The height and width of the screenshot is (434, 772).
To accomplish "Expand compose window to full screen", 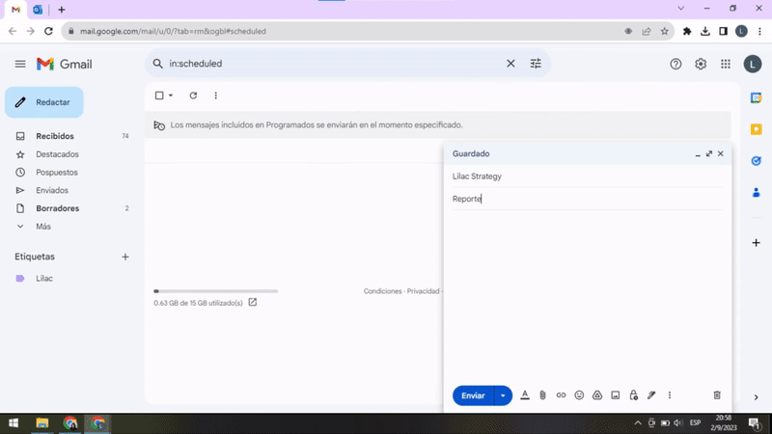I will click(709, 153).
